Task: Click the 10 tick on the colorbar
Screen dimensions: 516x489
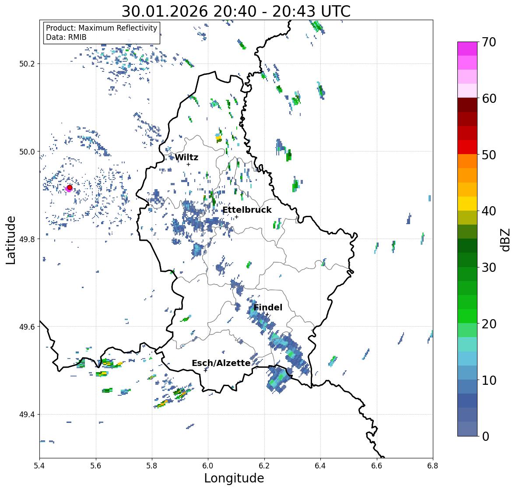Action: pos(489,380)
